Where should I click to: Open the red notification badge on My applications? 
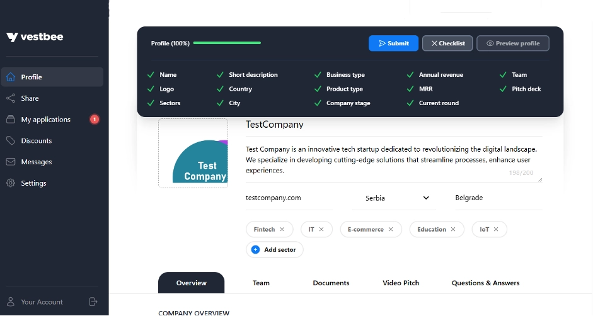(95, 120)
